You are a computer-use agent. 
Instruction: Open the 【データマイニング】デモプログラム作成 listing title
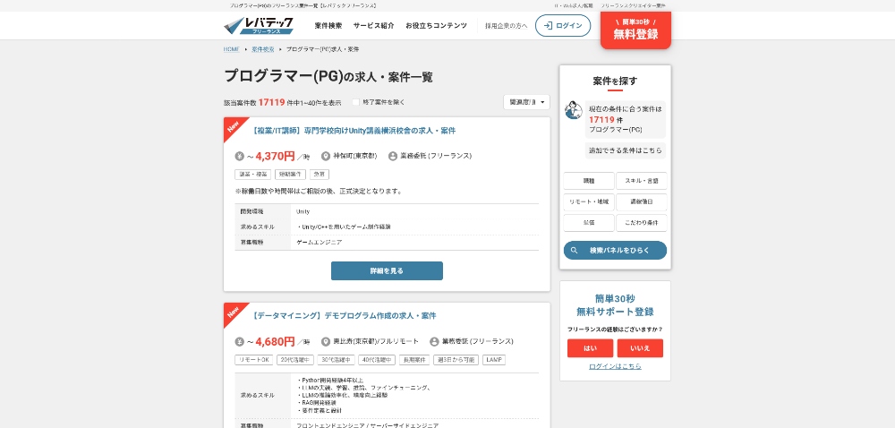point(344,316)
